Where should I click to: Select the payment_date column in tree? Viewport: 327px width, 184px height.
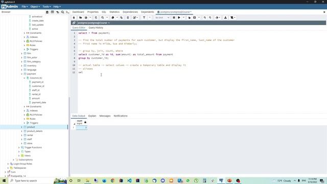point(39,102)
